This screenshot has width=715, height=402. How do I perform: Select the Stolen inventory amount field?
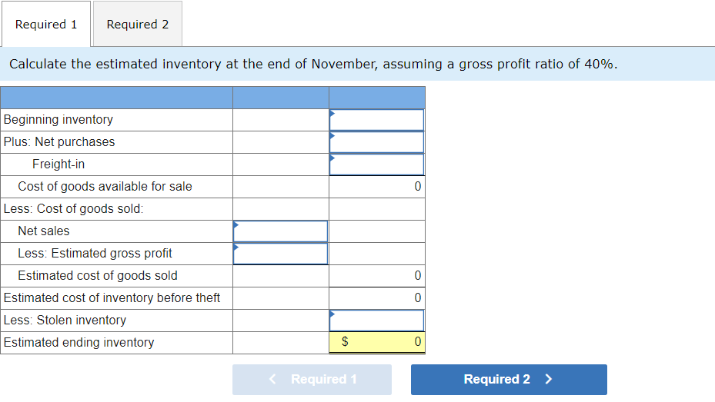pos(377,321)
